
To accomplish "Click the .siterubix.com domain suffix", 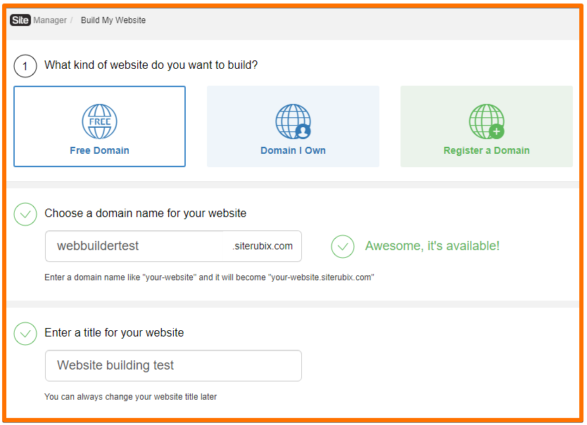I will click(263, 247).
